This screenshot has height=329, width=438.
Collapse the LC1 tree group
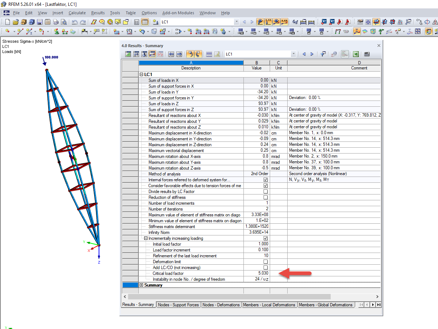142,75
